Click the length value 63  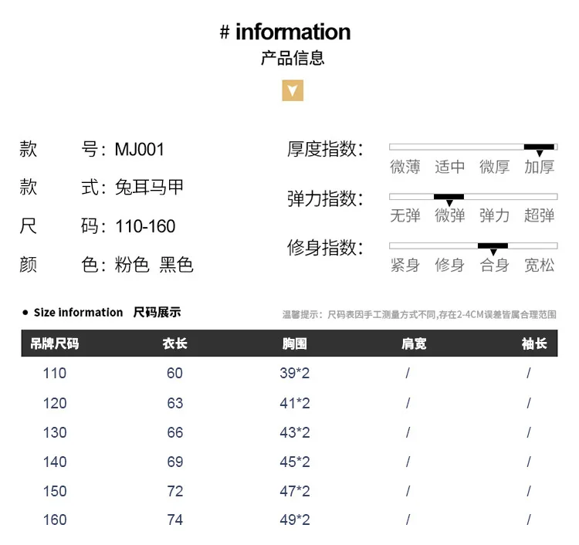[x=174, y=403]
